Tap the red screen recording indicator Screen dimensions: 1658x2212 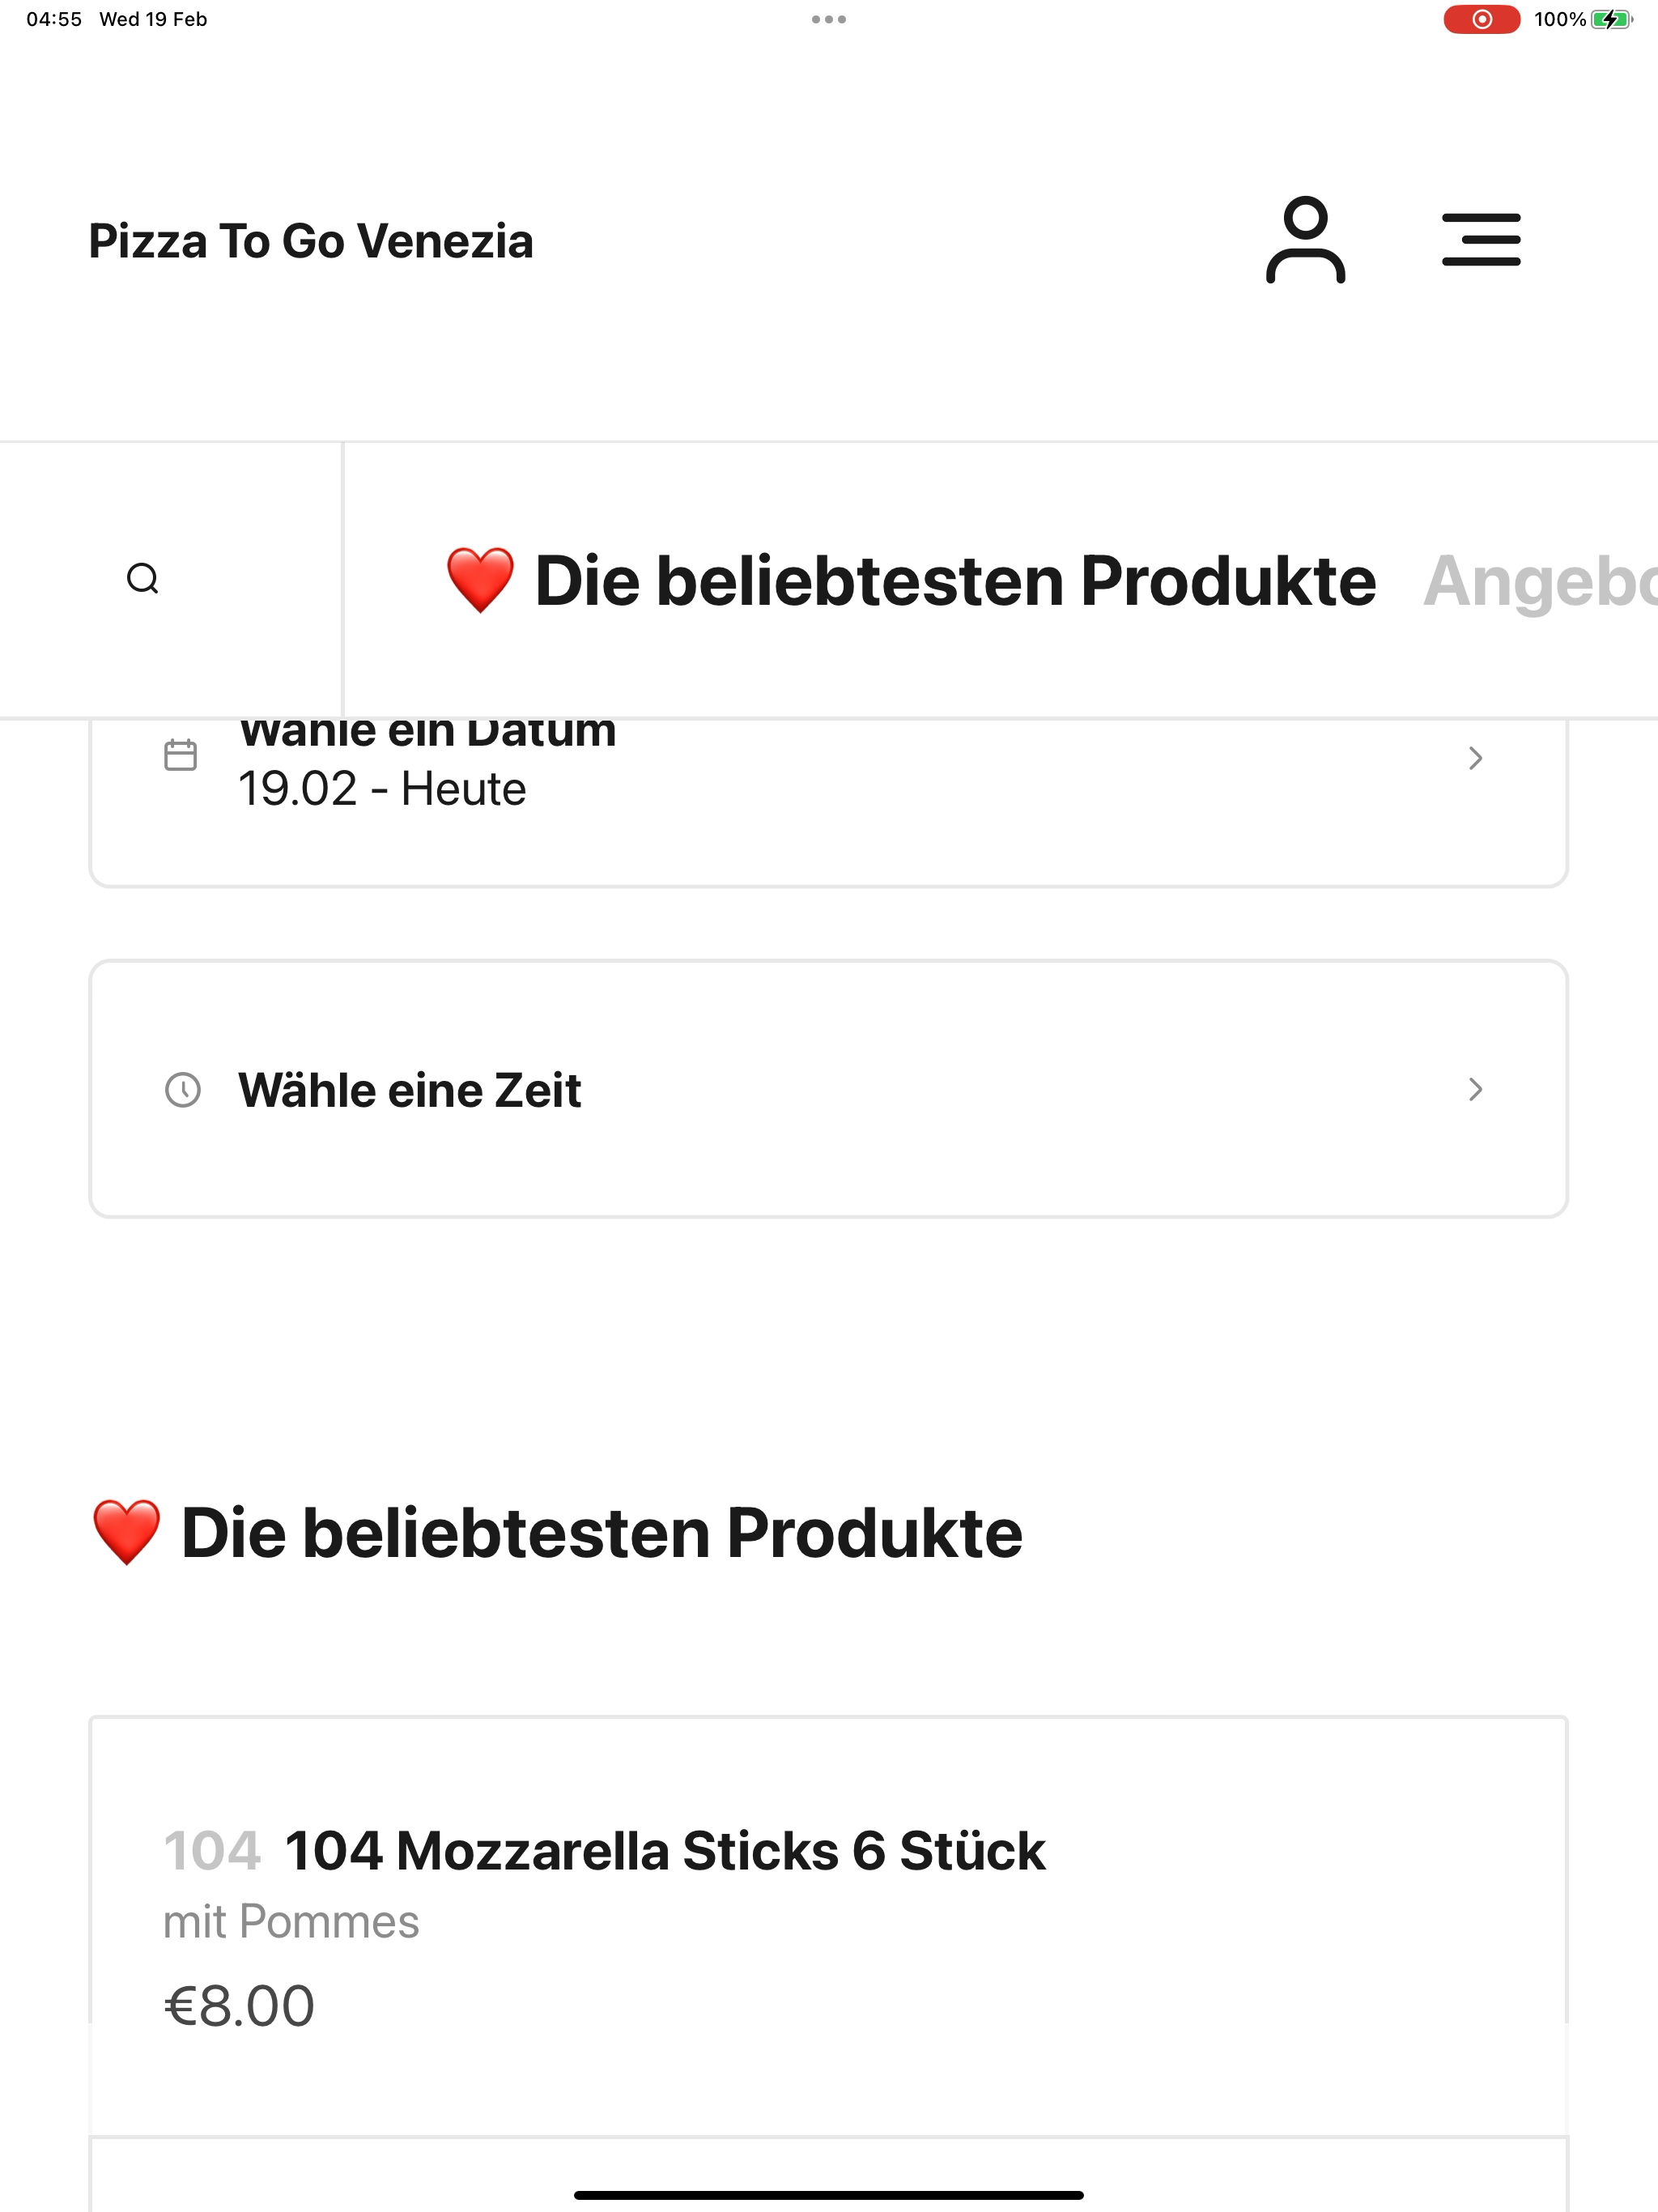(1481, 19)
